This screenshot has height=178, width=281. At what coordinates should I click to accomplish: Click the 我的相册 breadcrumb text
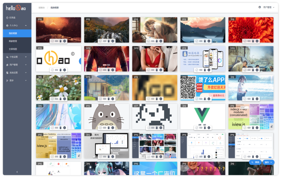(x=54, y=8)
